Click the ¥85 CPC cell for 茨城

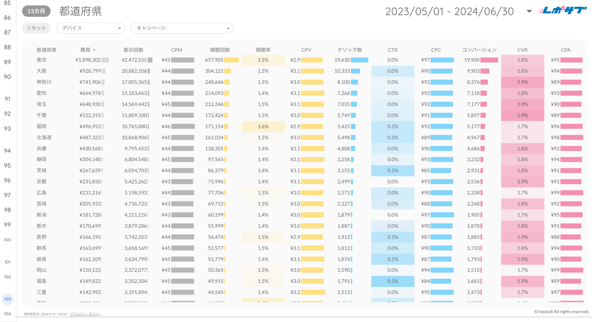pyautogui.click(x=425, y=170)
